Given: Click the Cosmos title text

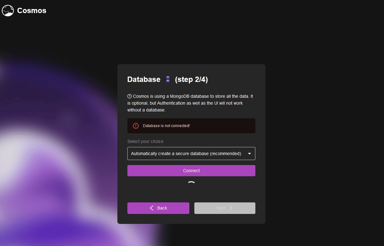Looking at the screenshot, I should 32,11.
